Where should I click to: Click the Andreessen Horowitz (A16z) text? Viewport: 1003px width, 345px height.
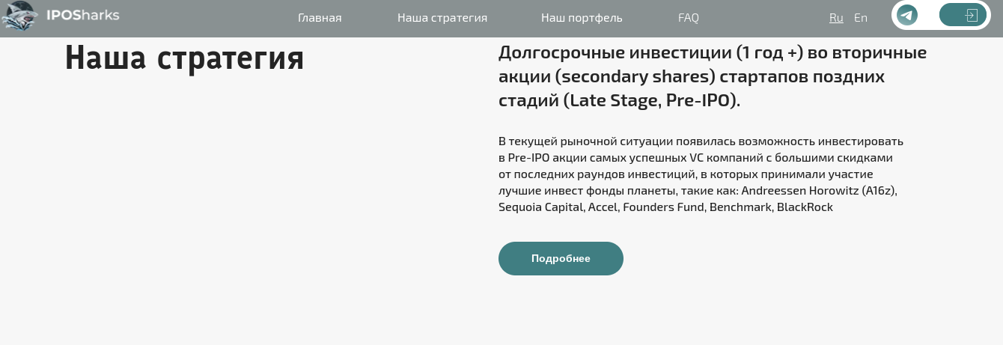click(x=819, y=191)
